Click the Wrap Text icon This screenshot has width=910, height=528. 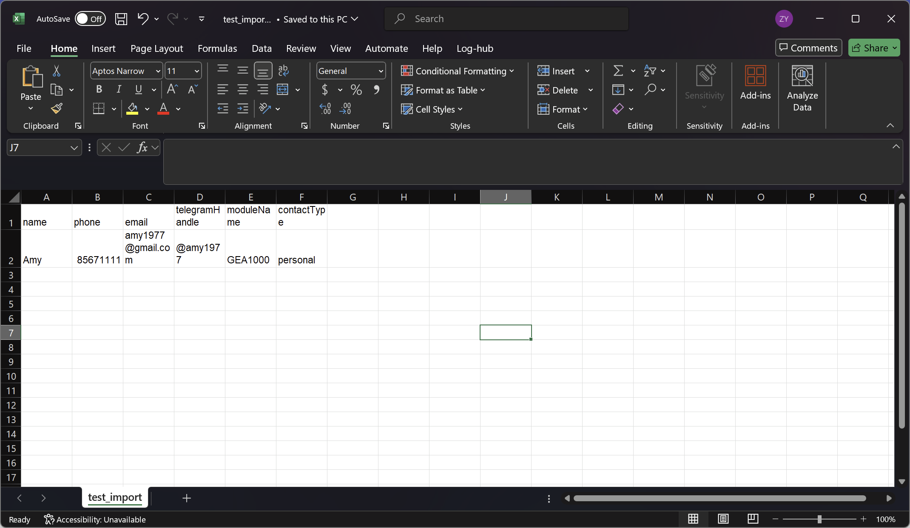(283, 71)
